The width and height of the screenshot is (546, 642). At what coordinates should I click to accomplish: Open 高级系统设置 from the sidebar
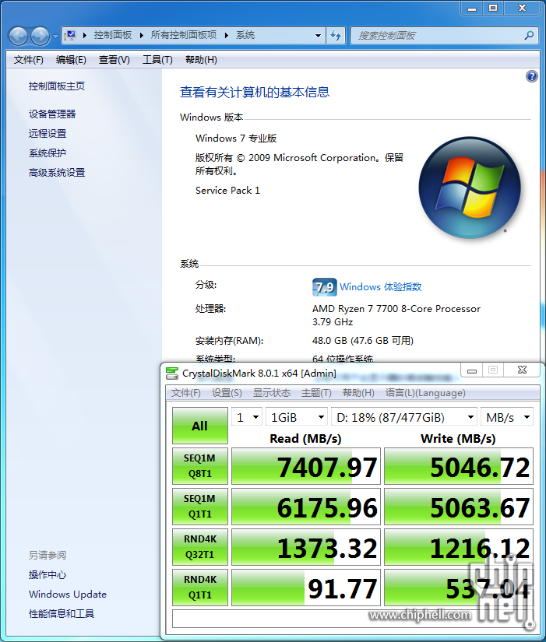click(x=57, y=173)
